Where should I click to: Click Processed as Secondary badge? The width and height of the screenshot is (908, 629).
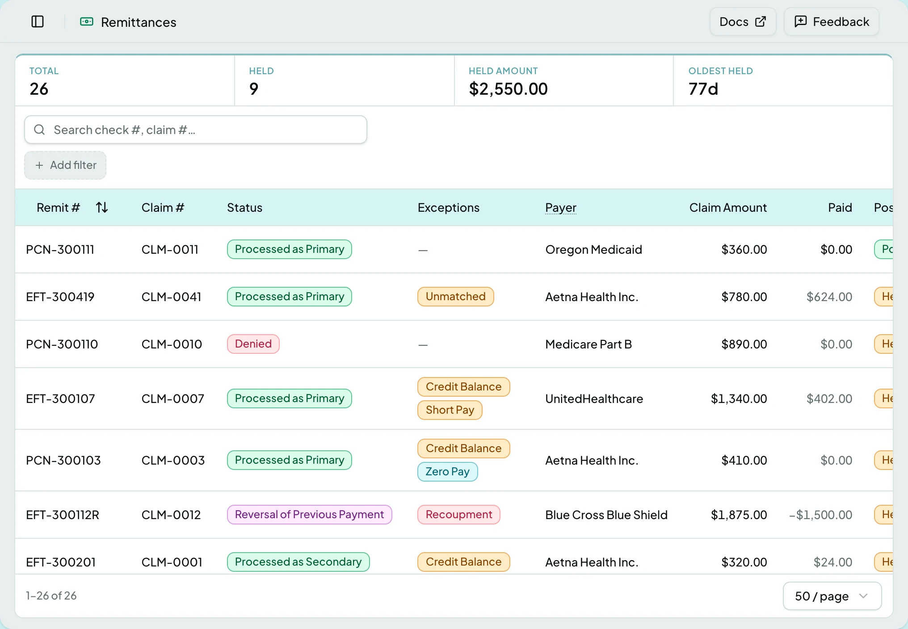tap(298, 562)
